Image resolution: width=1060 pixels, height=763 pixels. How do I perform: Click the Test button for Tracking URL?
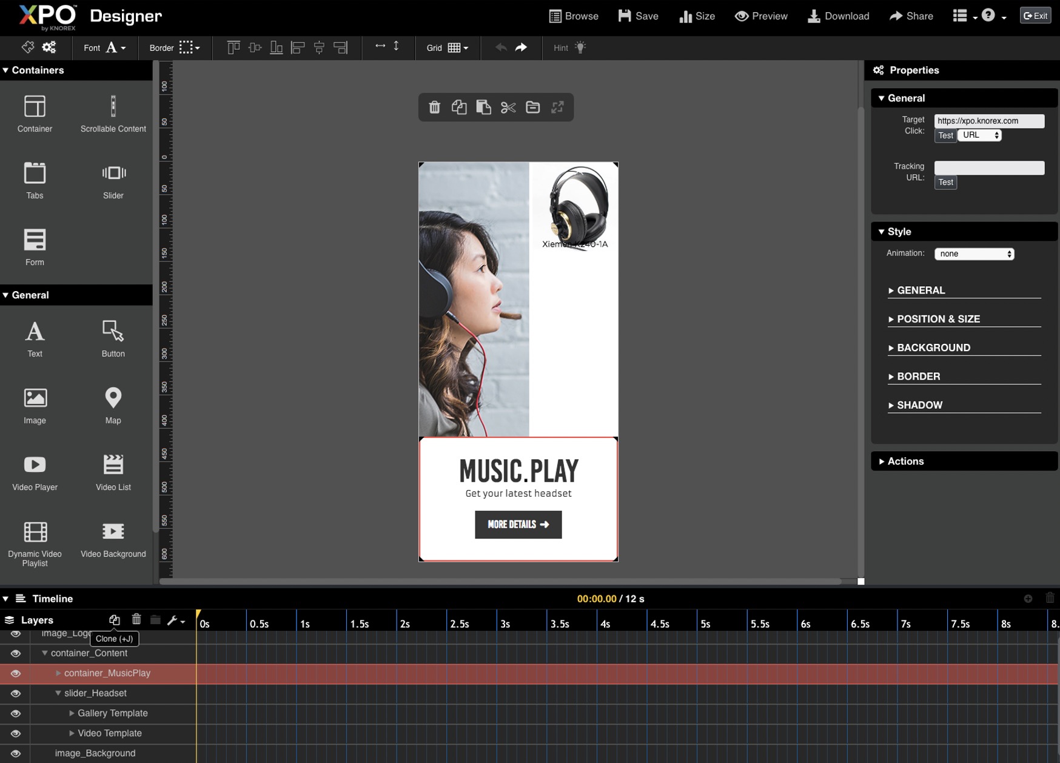945,182
